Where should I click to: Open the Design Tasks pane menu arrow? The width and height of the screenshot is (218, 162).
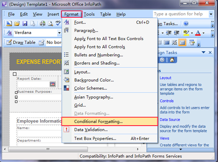pos(203,53)
